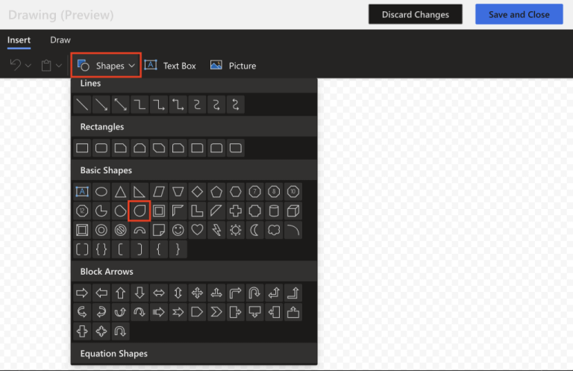Select the Hexagon shape
Viewport: 573px width, 371px height.
(235, 192)
